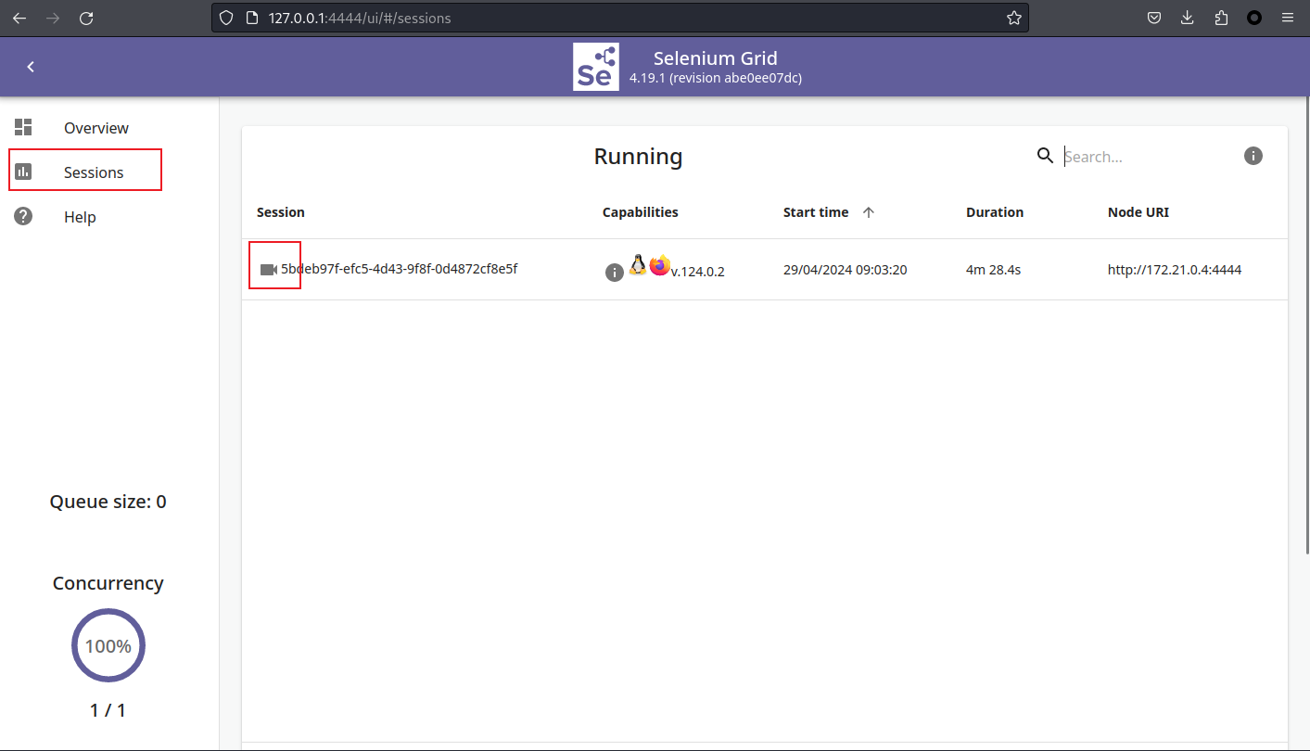Screen dimensions: 1310x751
Task: Click the Firefox browser icon in Capabilities
Action: [x=660, y=266]
